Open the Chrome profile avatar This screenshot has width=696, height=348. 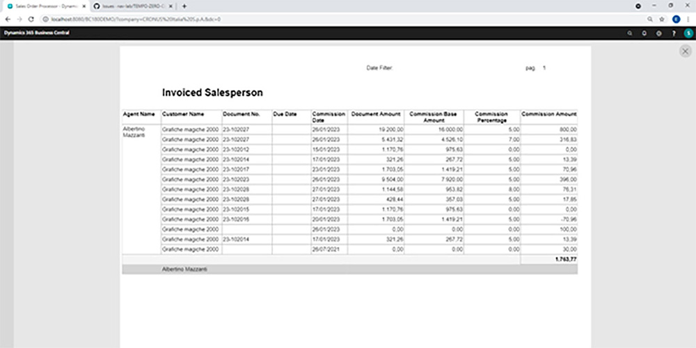pyautogui.click(x=674, y=19)
